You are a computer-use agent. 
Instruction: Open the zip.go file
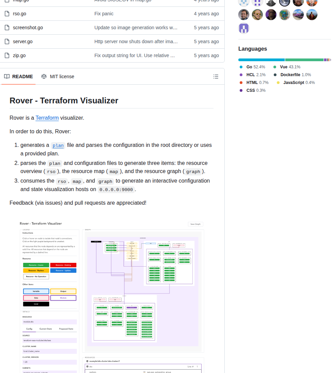click(x=19, y=55)
